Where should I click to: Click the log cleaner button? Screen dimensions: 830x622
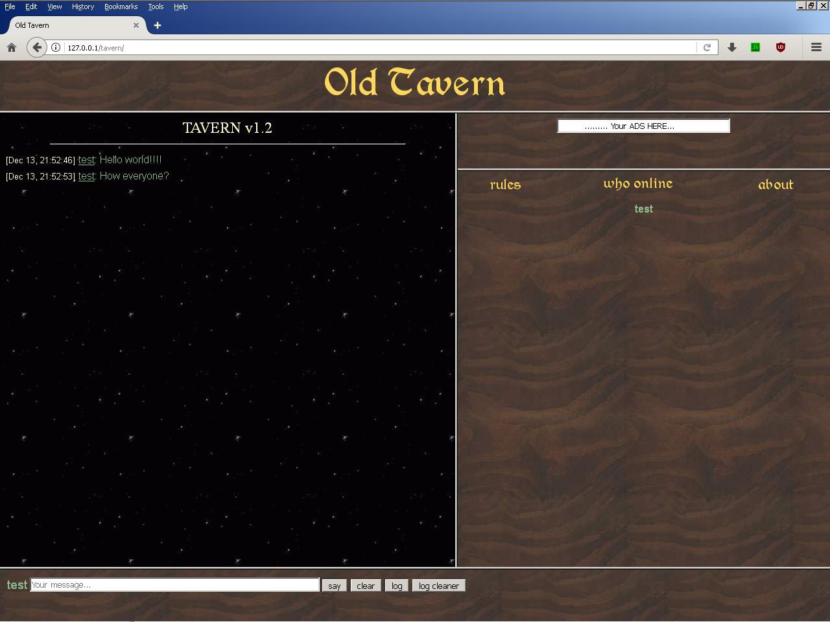(438, 586)
